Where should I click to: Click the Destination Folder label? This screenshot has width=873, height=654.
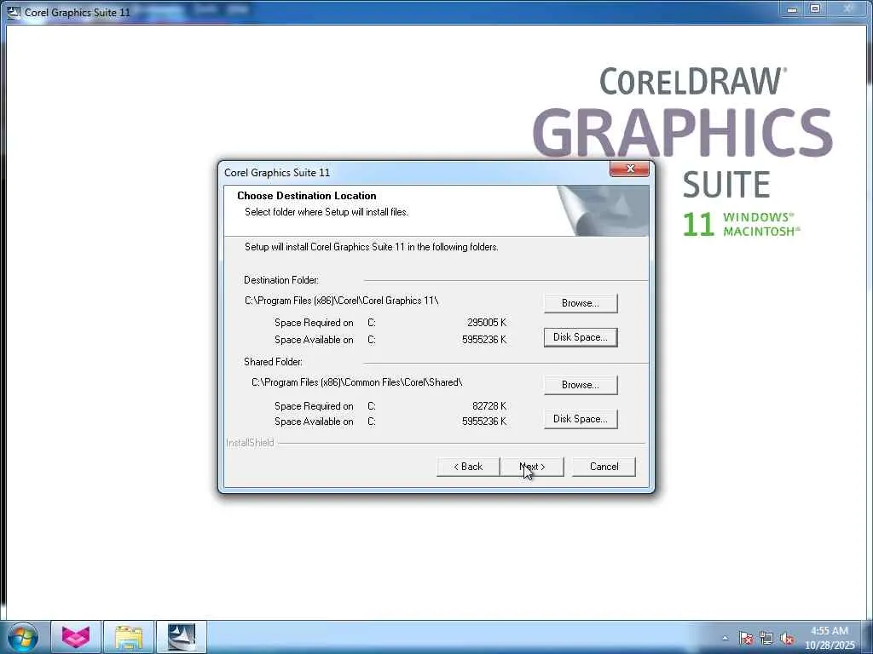281,280
